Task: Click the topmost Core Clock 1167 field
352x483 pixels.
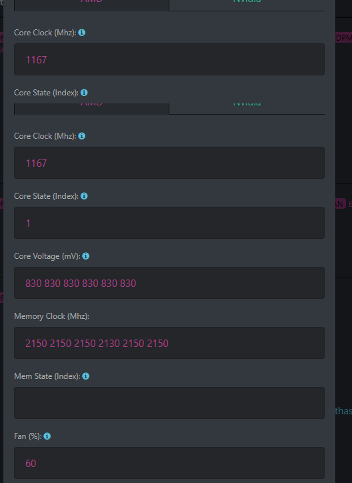Action: coord(169,59)
